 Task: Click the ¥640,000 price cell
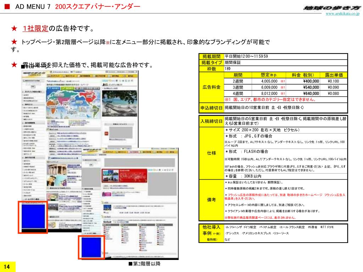pyautogui.click(x=303, y=93)
